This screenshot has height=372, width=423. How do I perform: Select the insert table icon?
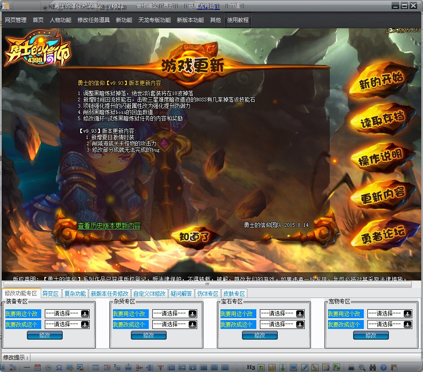(x=95, y=366)
